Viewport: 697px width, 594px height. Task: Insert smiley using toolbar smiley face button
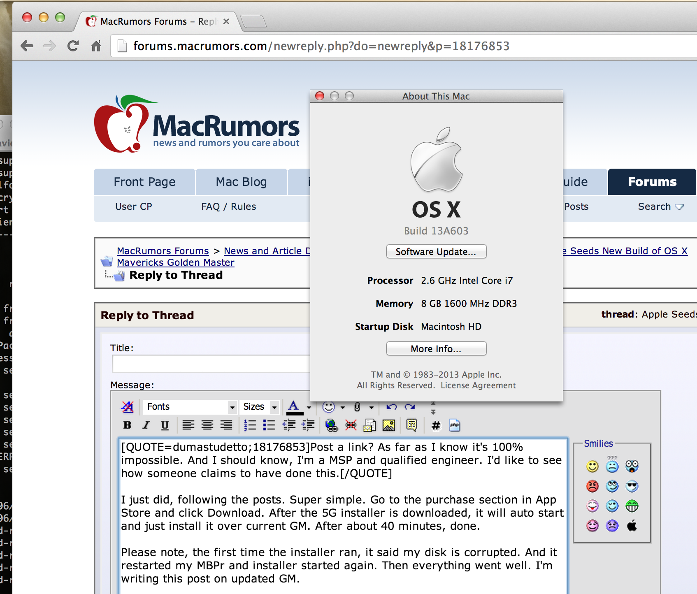coord(329,407)
